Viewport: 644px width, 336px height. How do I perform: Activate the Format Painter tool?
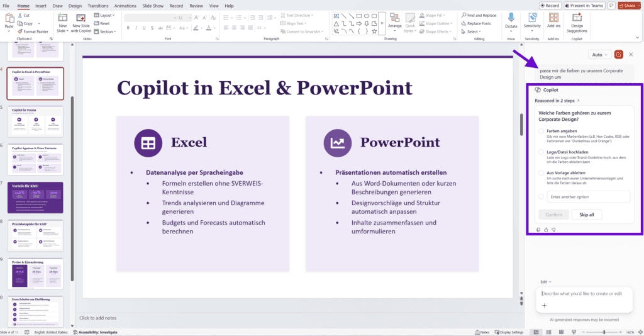coord(33,31)
